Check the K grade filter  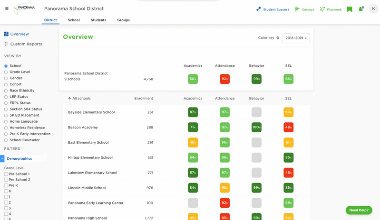[6, 191]
